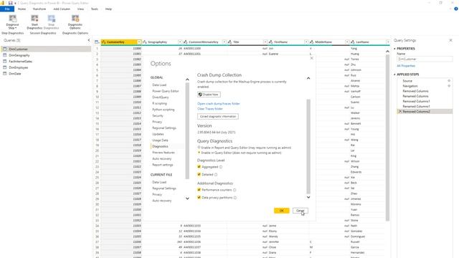Click OK in the Options dialog
Screen dimensions: 459x258
(x=282, y=211)
